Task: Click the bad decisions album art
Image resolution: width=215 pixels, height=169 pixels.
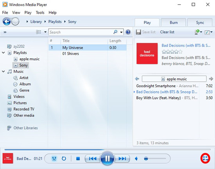Action: pyautogui.click(x=147, y=54)
